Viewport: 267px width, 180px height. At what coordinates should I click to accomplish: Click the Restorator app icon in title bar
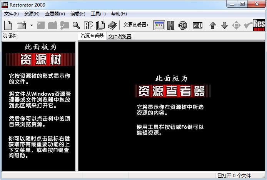(x=5, y=5)
